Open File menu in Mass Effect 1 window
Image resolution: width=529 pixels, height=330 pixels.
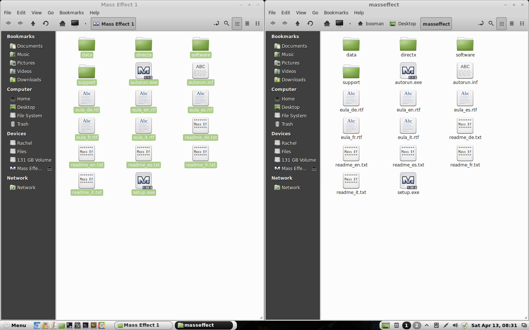click(x=7, y=12)
